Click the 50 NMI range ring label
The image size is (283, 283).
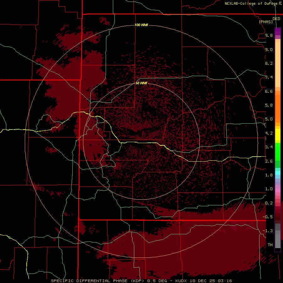[141, 83]
